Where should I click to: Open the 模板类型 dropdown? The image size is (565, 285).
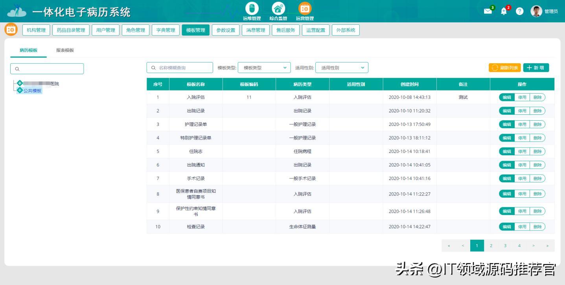[x=263, y=67]
